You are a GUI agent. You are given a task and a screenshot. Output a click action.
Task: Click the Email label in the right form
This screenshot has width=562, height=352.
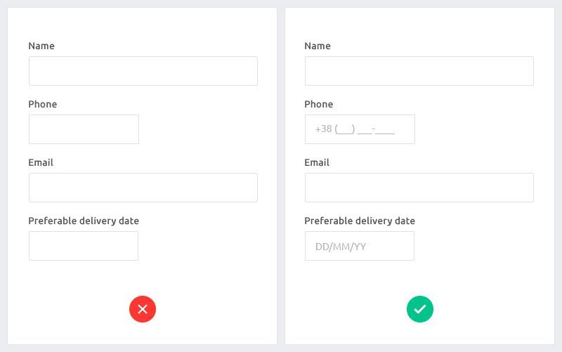click(317, 162)
